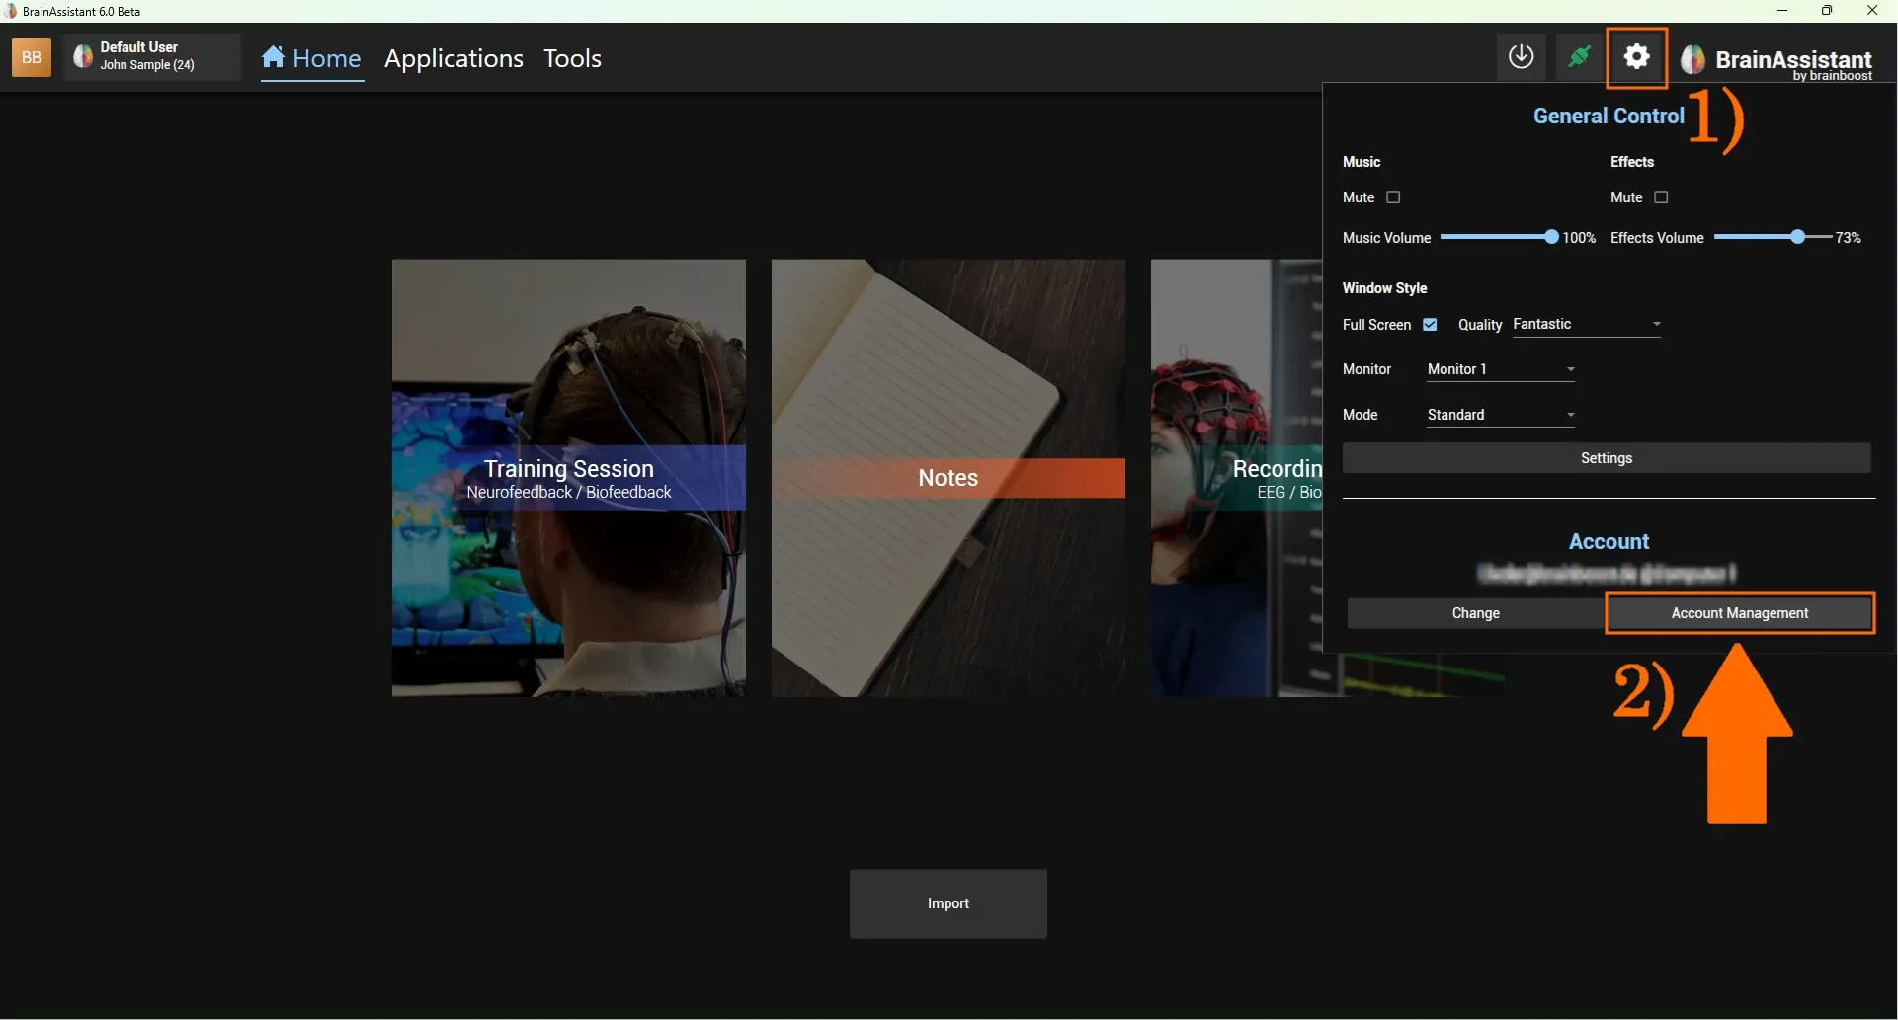1898x1020 pixels.
Task: Adjust the Effects Volume slider
Action: [x=1773, y=237]
